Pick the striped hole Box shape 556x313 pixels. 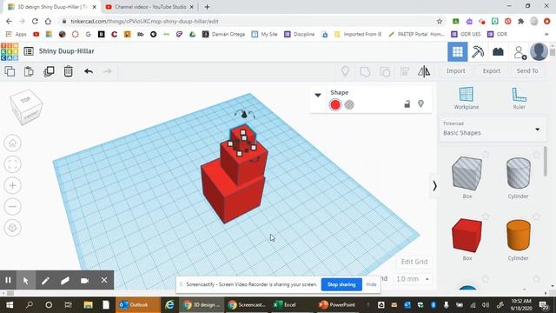(x=467, y=174)
